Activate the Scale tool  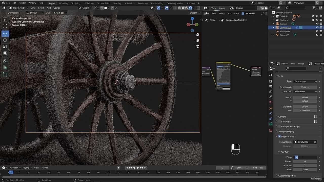(x=5, y=47)
